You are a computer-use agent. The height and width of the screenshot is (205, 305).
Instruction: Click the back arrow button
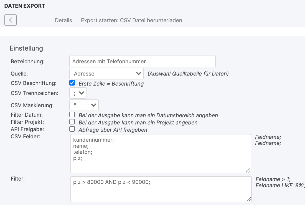pos(11,20)
